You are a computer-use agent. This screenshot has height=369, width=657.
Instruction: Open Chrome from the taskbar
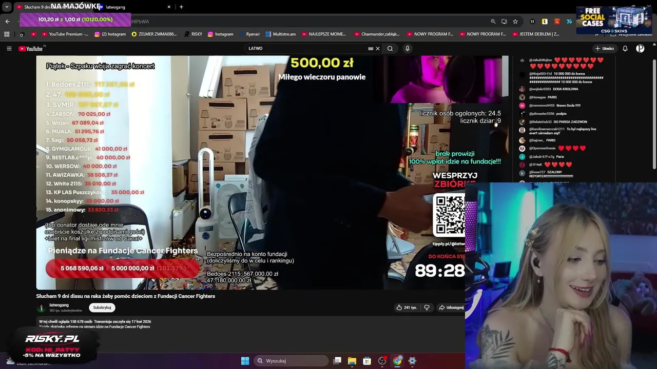tap(397, 361)
